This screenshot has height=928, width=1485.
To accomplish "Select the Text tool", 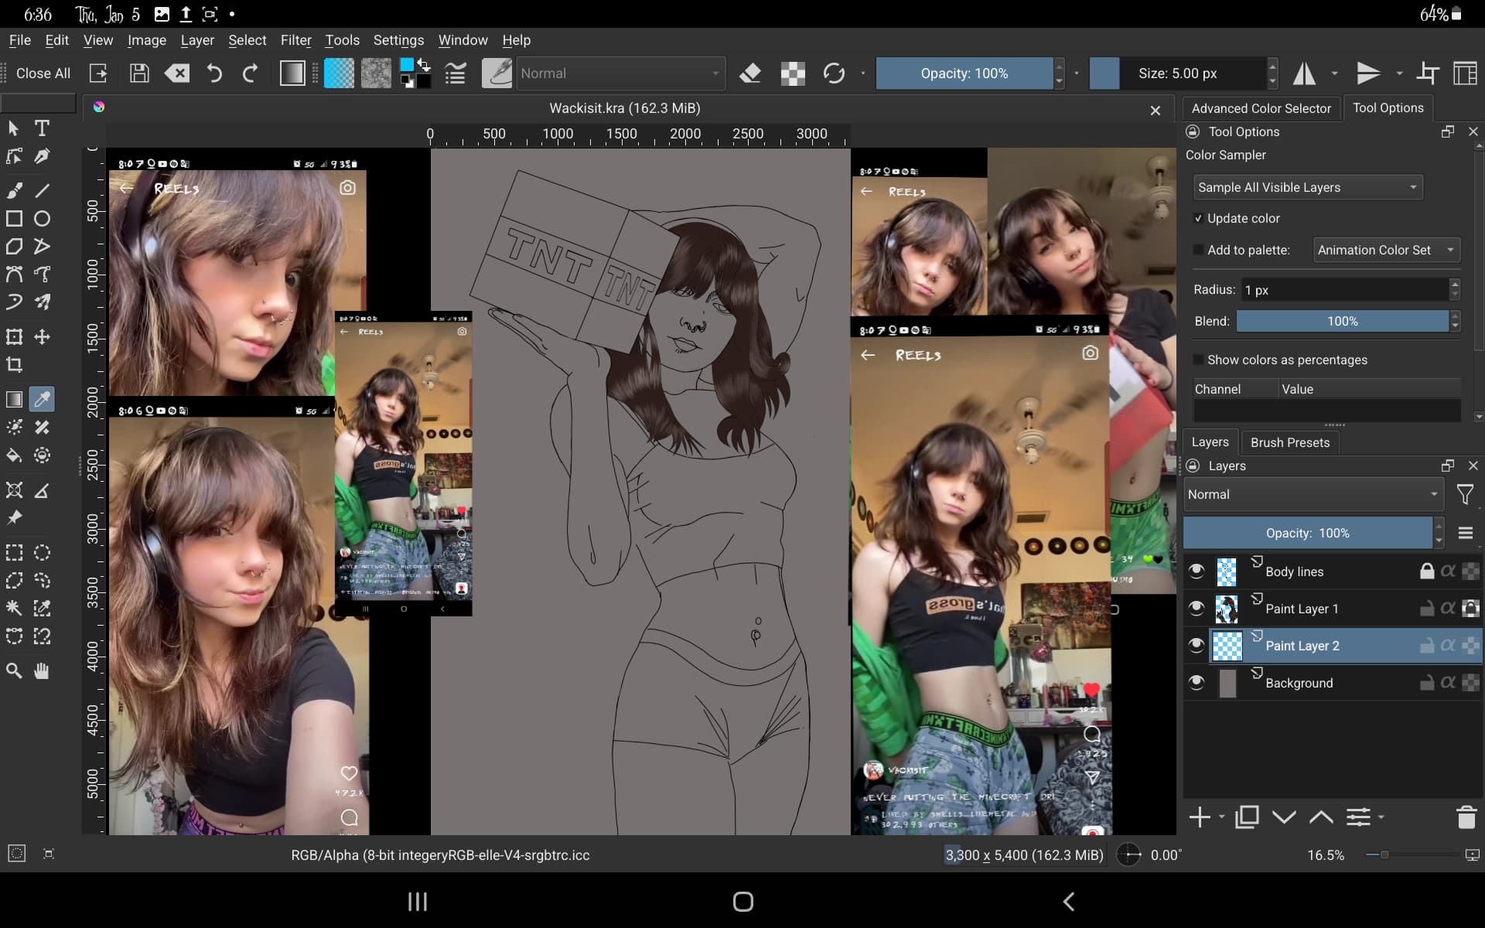I will tap(42, 128).
